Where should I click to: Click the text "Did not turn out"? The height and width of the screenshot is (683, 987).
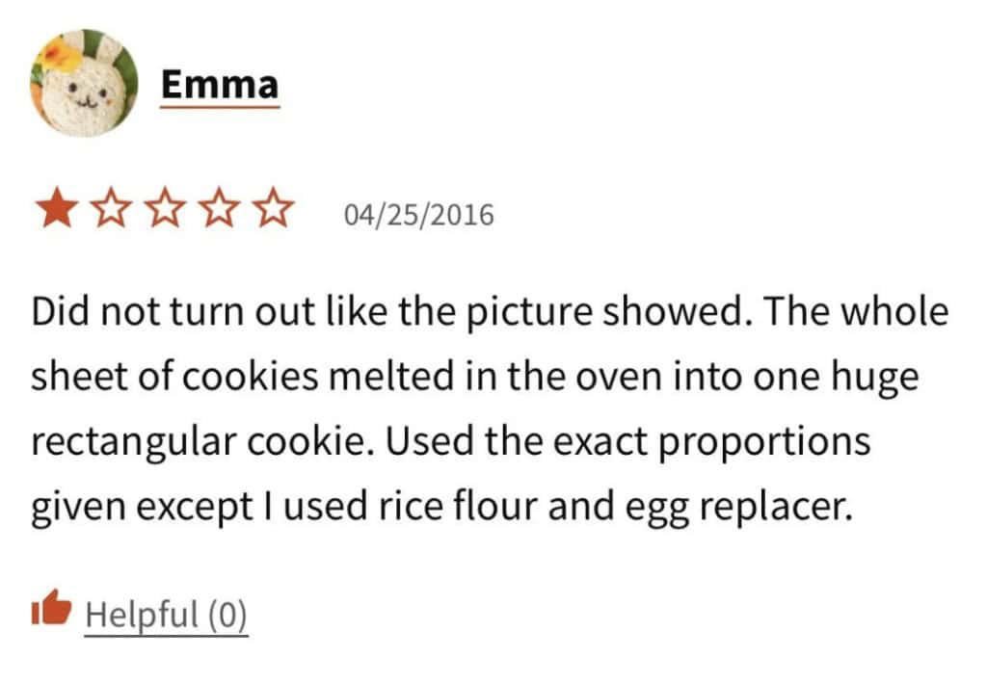click(137, 314)
